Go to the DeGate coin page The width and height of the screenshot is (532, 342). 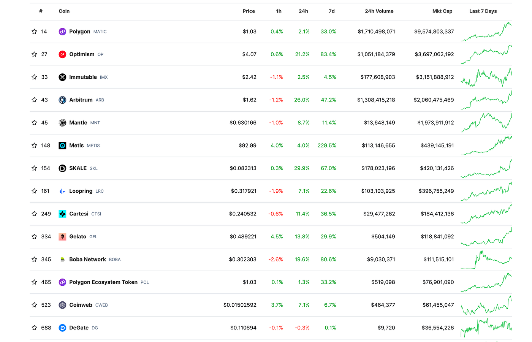[79, 328]
